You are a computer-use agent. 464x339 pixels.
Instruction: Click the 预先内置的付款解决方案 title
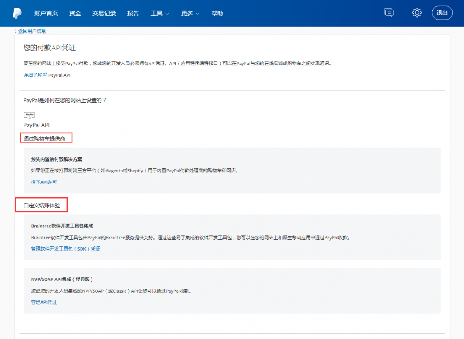click(57, 159)
